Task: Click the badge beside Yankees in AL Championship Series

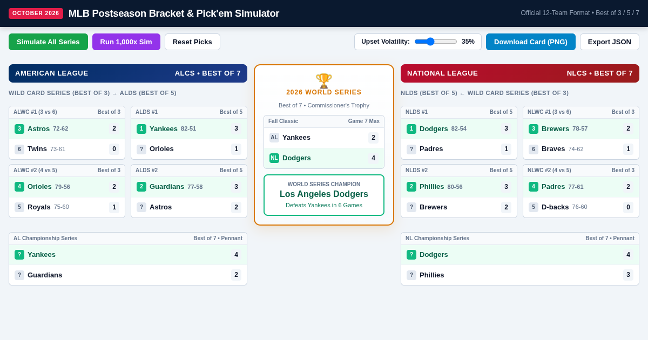Action: point(19,255)
